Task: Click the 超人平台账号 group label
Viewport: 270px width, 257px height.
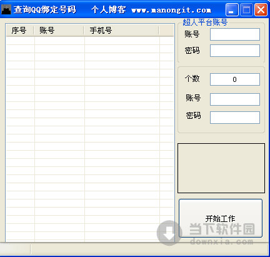Action: [205, 23]
